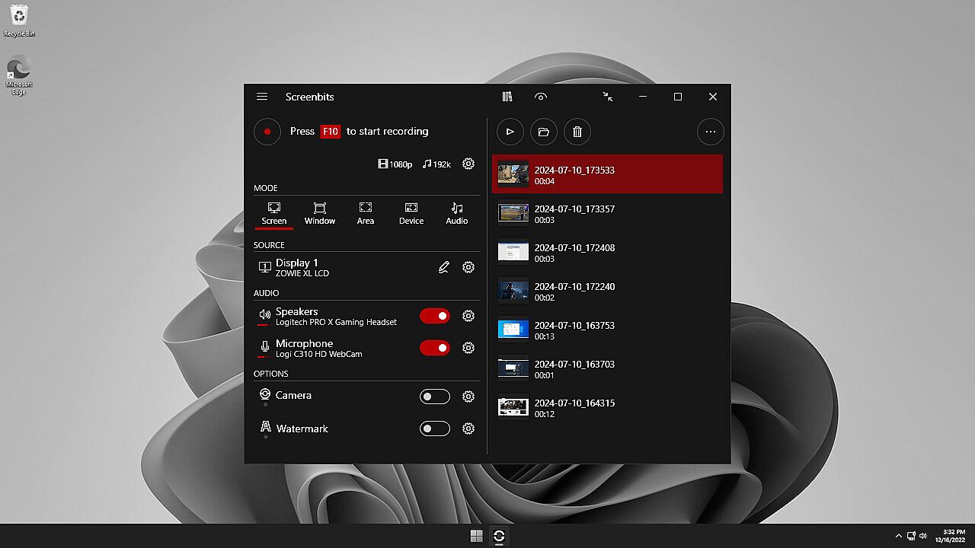
Task: Open video quality settings gear next to 192k
Action: 468,164
